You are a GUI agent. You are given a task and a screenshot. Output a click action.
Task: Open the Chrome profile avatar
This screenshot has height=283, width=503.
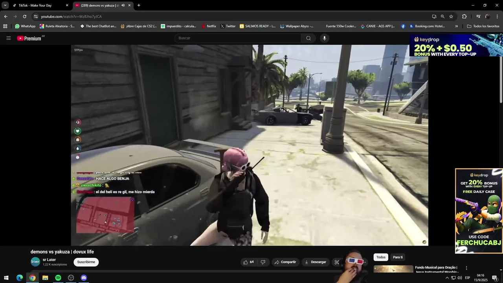[488, 17]
